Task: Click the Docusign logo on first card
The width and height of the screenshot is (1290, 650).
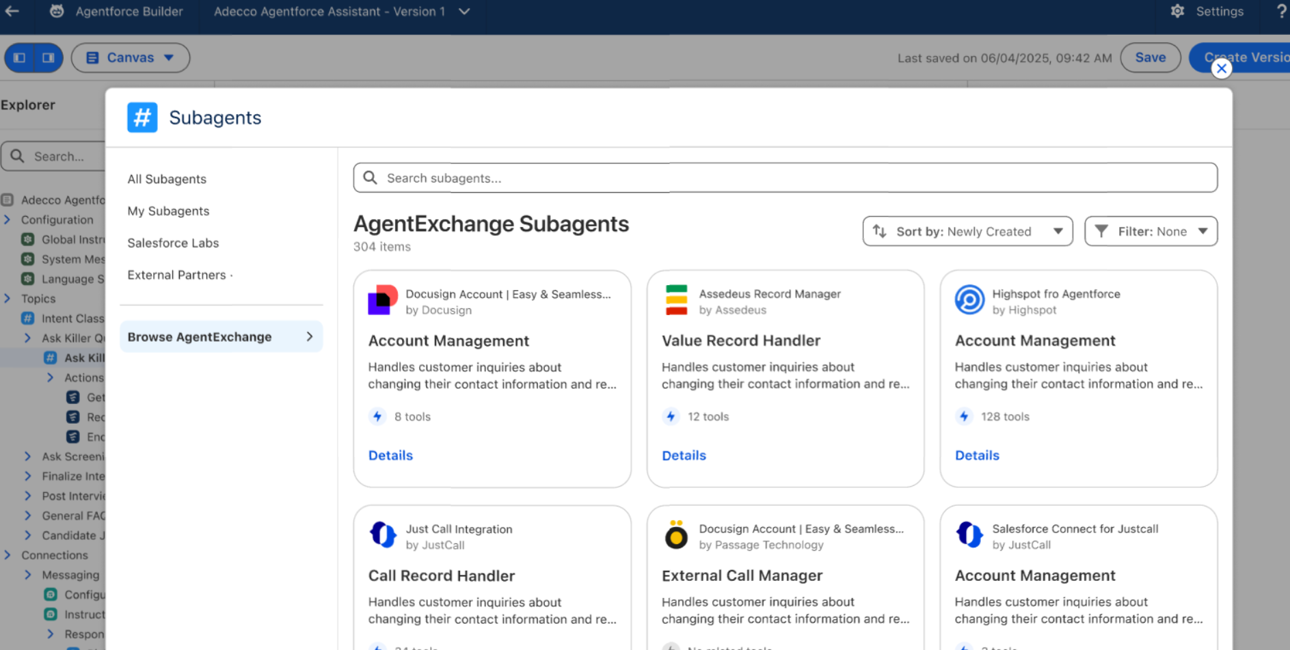Action: (383, 300)
